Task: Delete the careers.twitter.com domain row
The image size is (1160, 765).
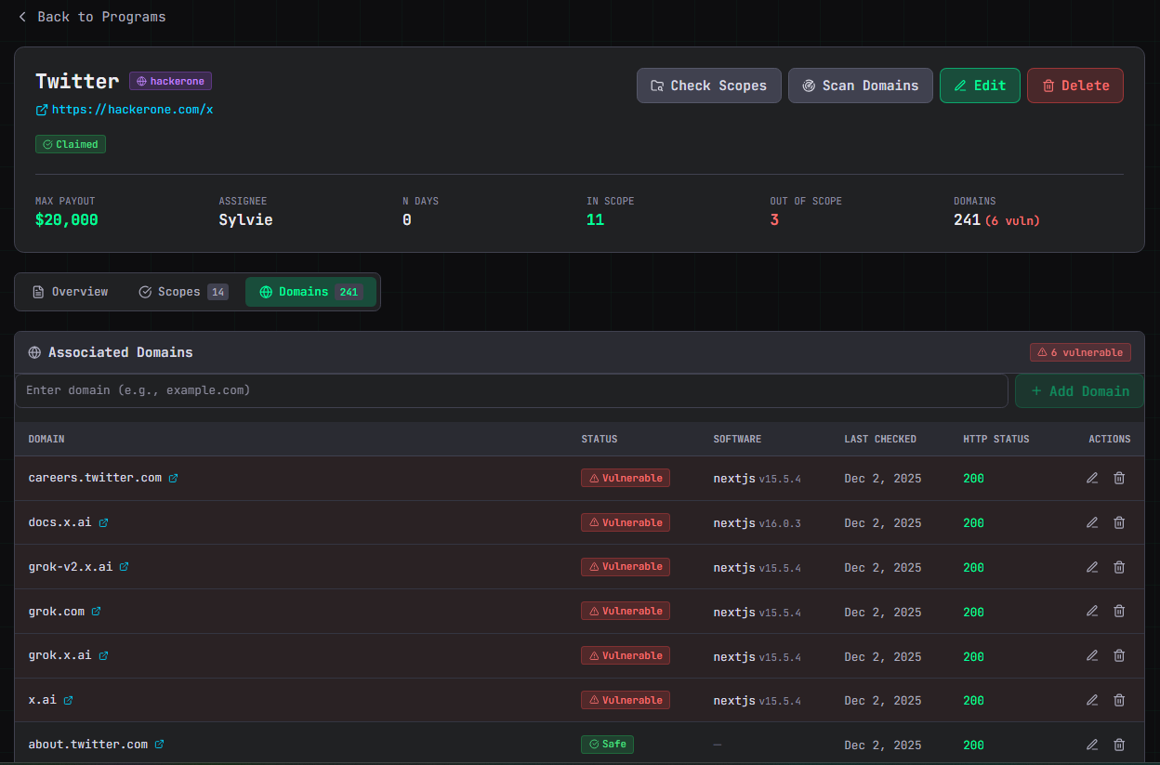Action: pyautogui.click(x=1119, y=478)
